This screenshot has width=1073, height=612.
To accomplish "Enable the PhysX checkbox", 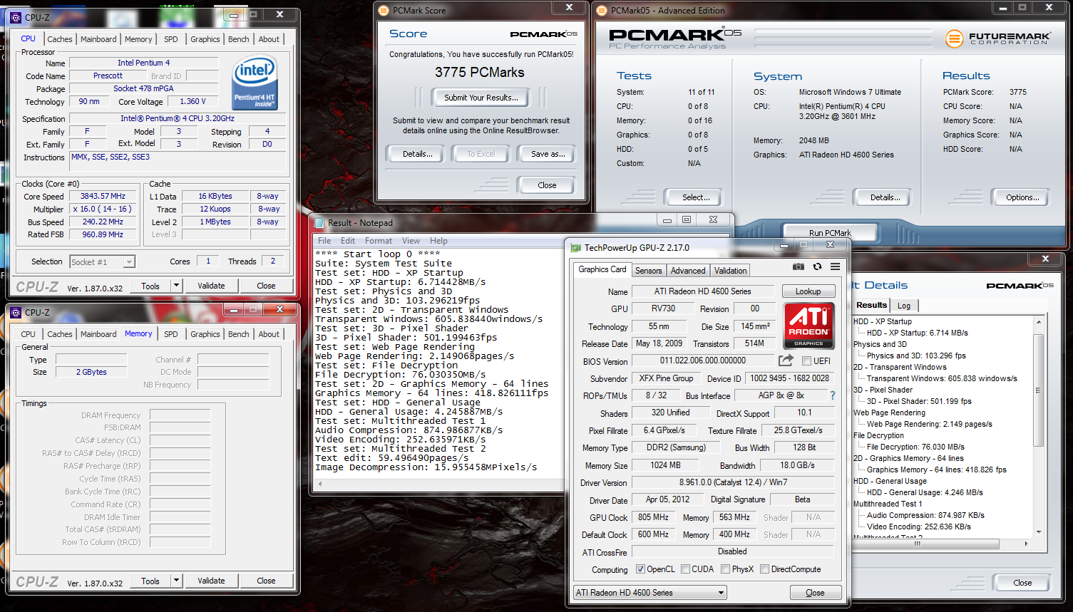I will pyautogui.click(x=725, y=569).
